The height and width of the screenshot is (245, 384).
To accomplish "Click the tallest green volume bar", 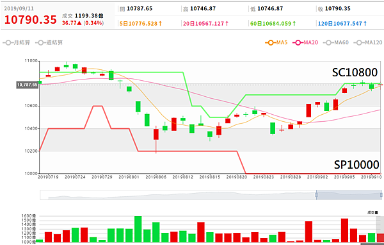I will [138, 229].
